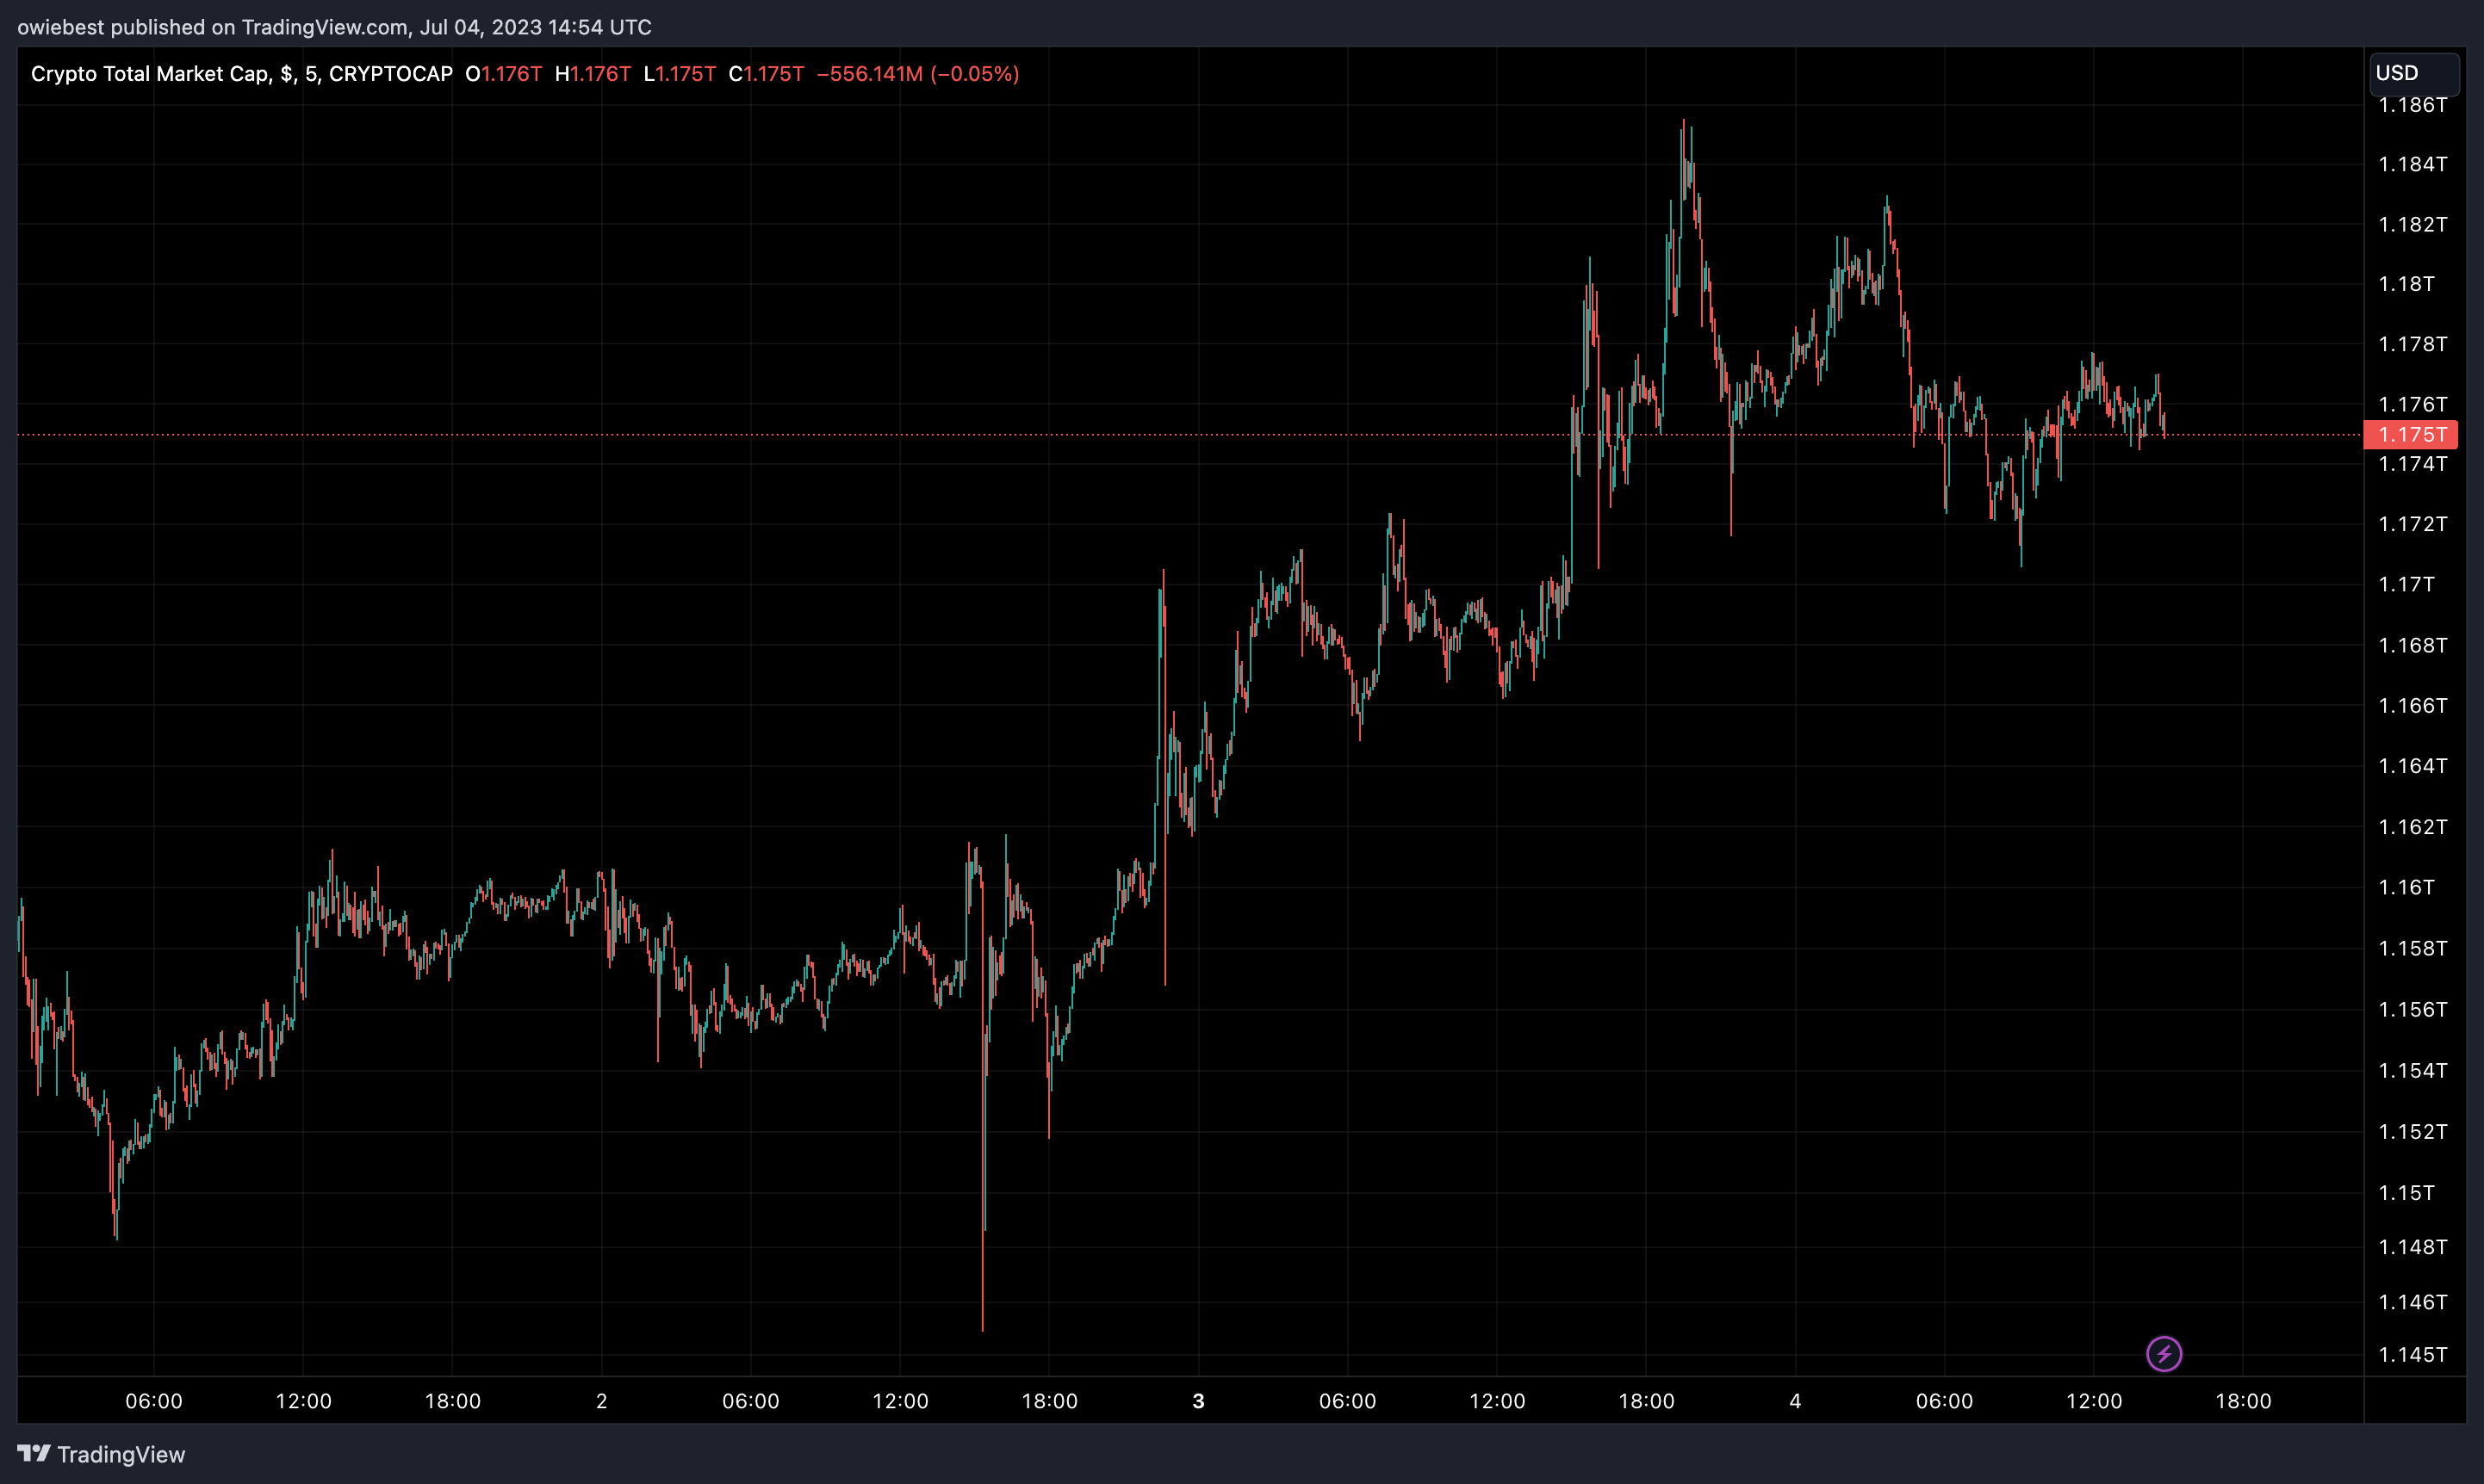Click the 1.156T price axis label

tap(2412, 1009)
